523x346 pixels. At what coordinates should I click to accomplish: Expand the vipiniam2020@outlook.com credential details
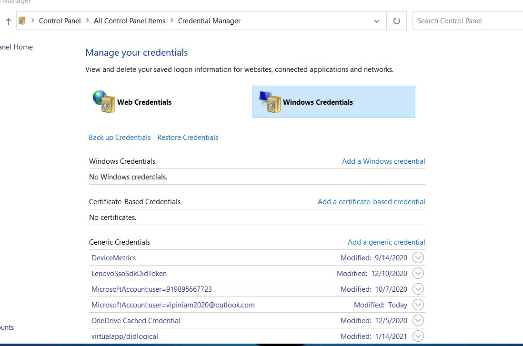click(418, 305)
